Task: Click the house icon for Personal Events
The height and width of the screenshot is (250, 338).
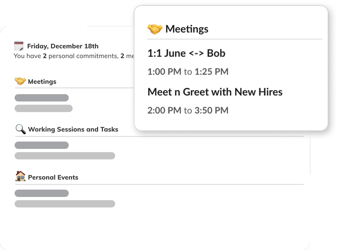Action: 20,177
